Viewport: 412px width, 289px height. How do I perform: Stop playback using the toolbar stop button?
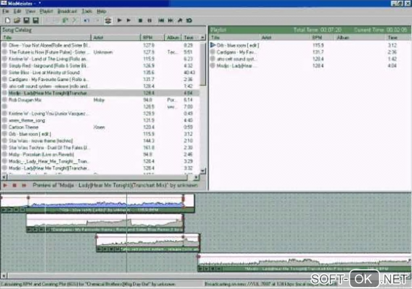click(x=140, y=21)
